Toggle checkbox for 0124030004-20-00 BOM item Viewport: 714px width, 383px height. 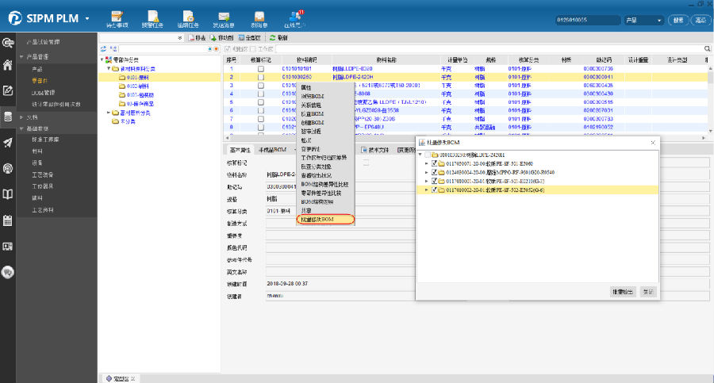(x=433, y=172)
